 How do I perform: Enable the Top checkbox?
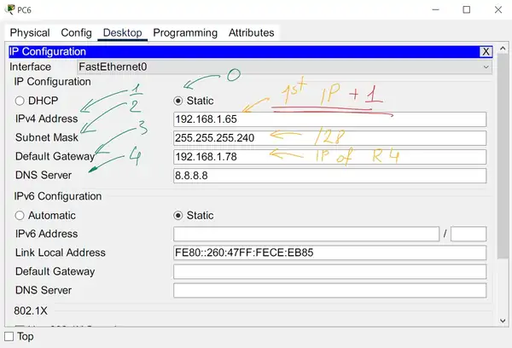(9, 336)
